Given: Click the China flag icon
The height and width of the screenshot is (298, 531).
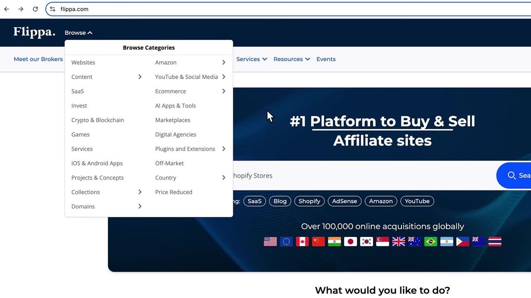Looking at the screenshot, I should pyautogui.click(x=318, y=241).
